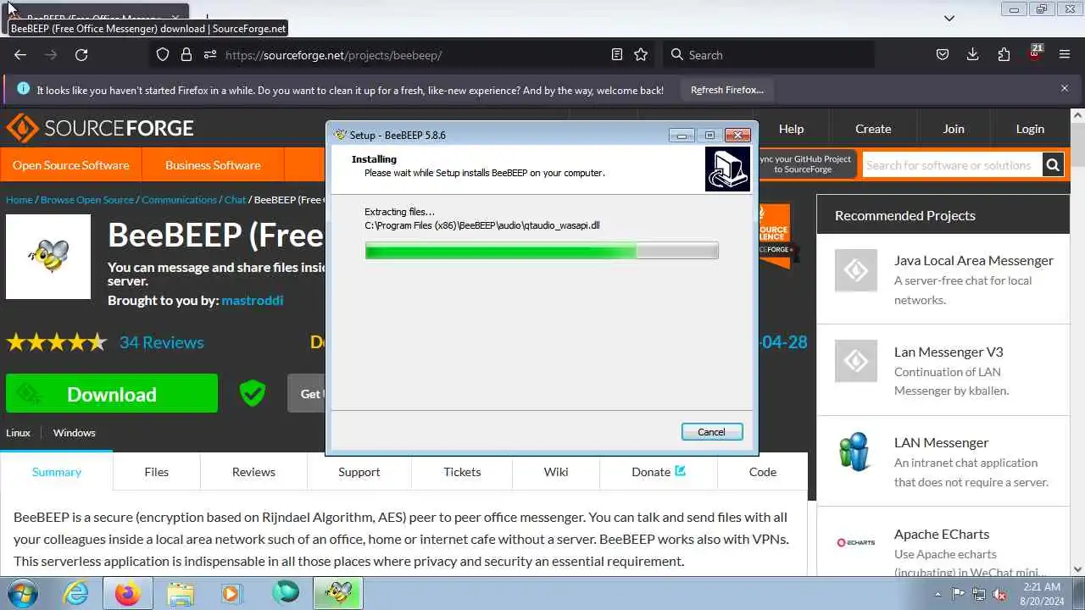The width and height of the screenshot is (1085, 610).
Task: Click the installer progress bar
Action: (542, 250)
